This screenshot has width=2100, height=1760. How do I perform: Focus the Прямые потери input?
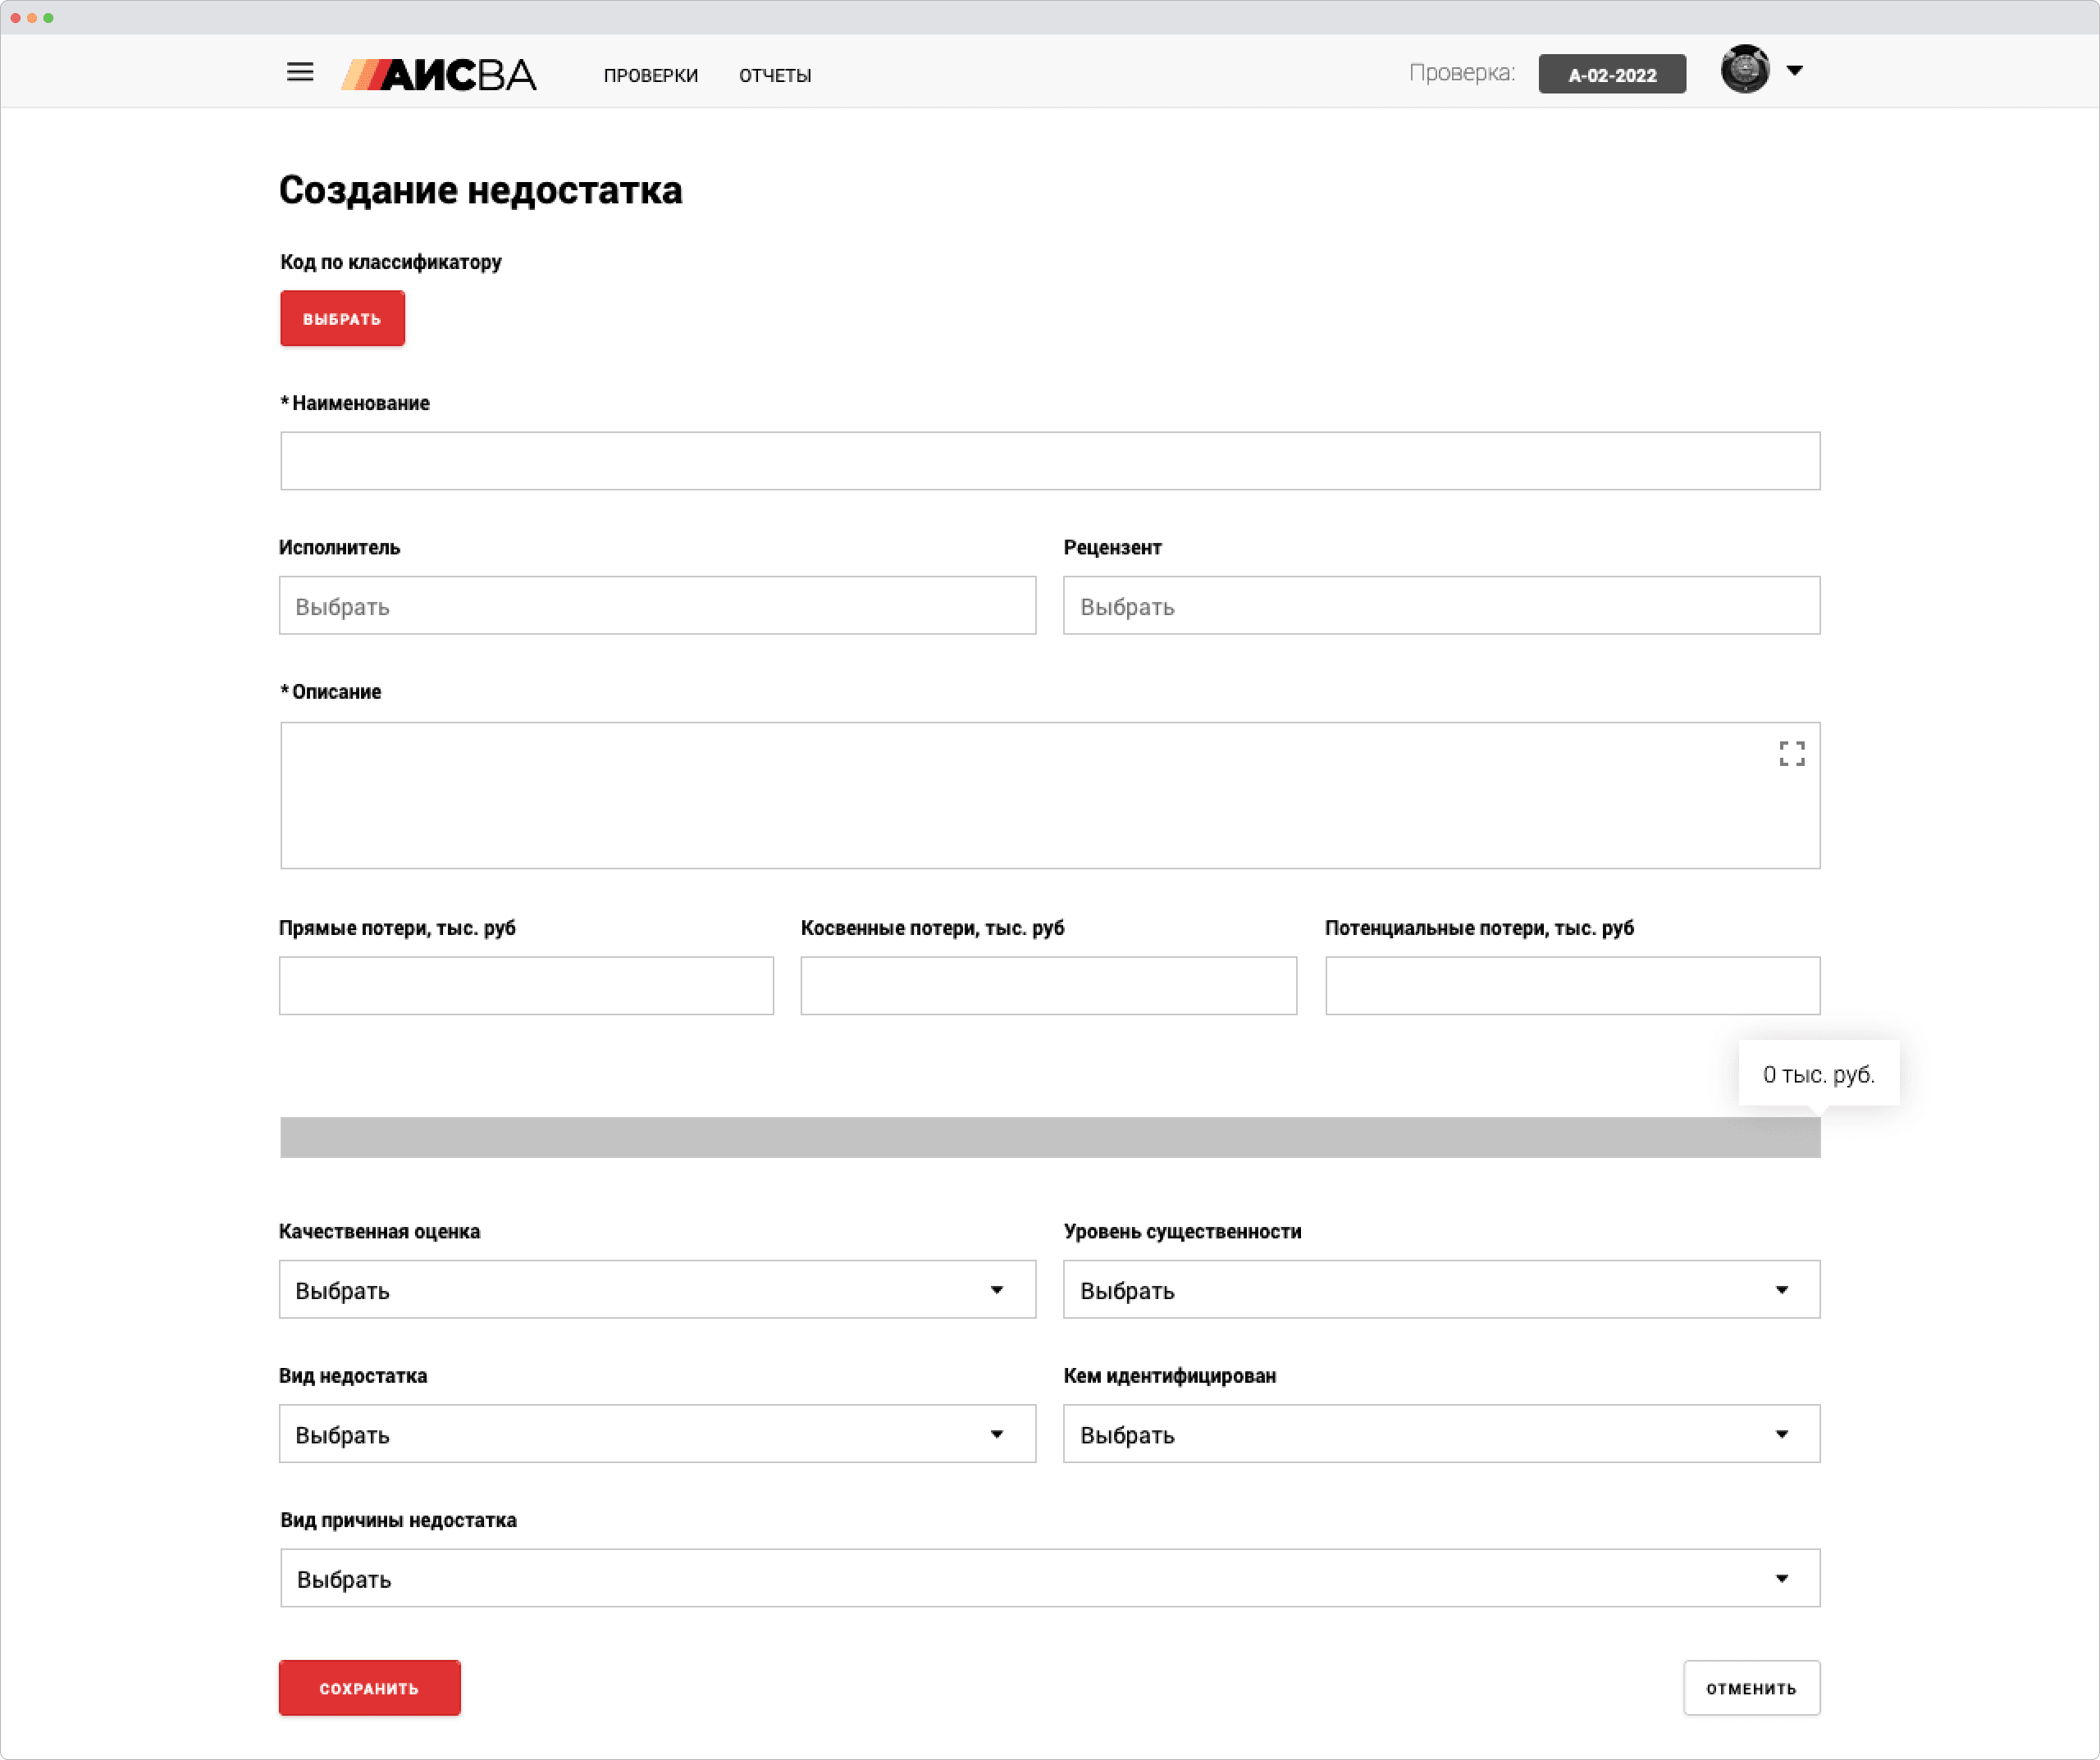point(526,985)
